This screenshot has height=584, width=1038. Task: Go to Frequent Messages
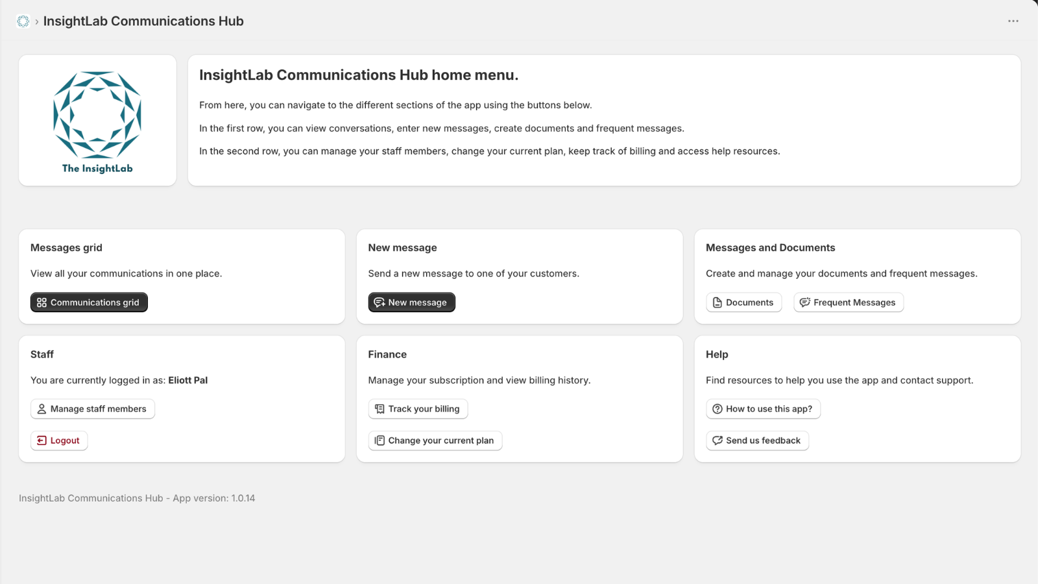click(x=849, y=302)
